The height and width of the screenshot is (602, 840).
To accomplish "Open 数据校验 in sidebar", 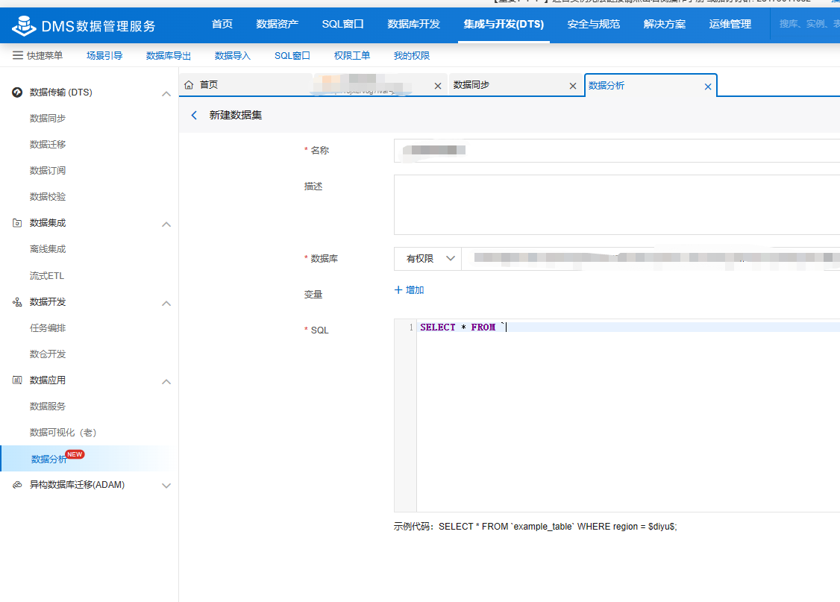I will point(48,197).
